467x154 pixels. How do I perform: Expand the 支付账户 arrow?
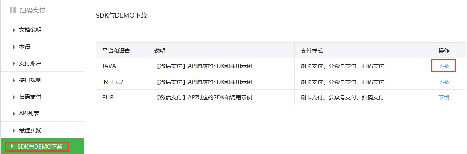14,63
